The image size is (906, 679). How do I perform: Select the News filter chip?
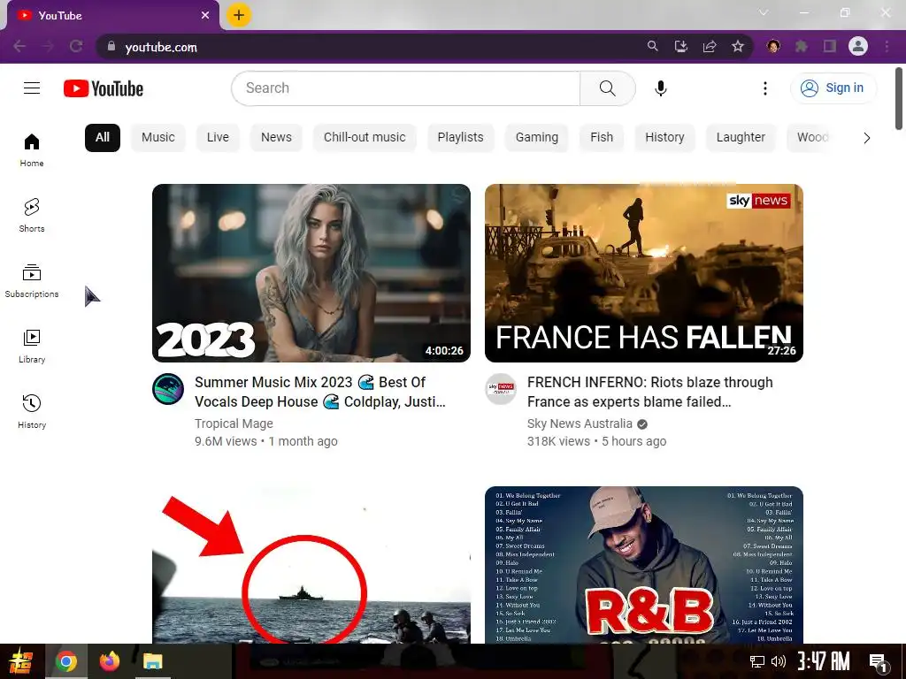276,137
